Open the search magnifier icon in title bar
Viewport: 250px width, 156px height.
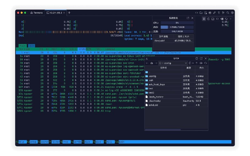point(228,13)
